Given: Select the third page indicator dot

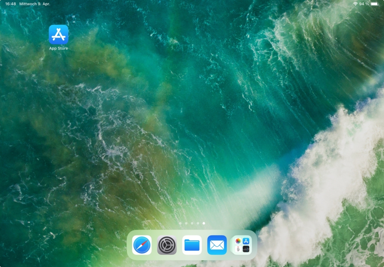Looking at the screenshot, I should pos(192,223).
